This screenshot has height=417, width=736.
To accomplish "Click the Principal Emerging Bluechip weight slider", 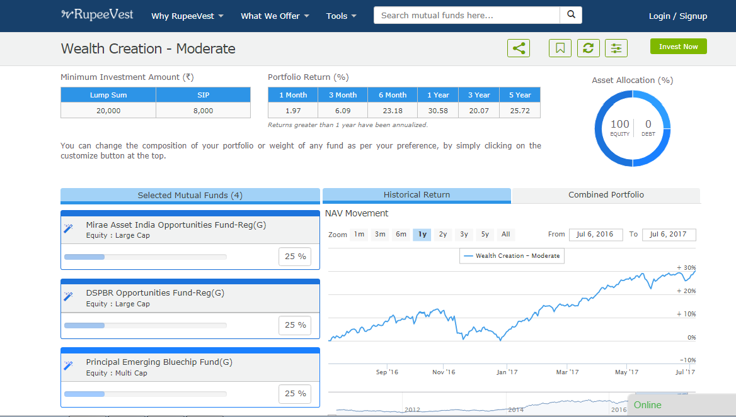I will 146,394.
